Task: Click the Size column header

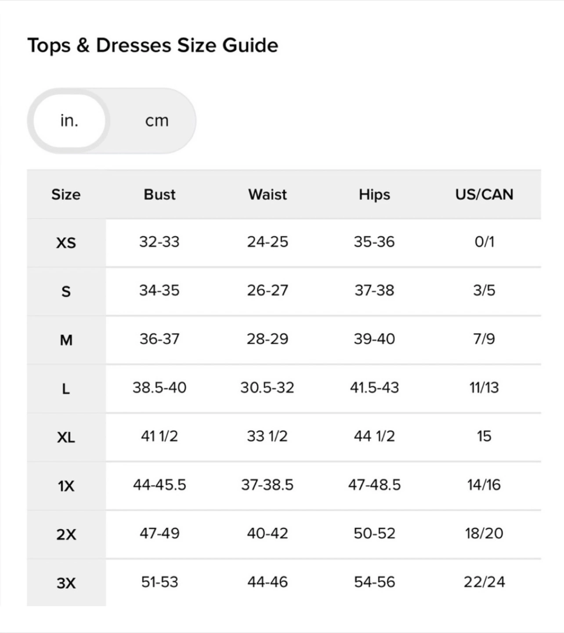Action: coord(66,194)
